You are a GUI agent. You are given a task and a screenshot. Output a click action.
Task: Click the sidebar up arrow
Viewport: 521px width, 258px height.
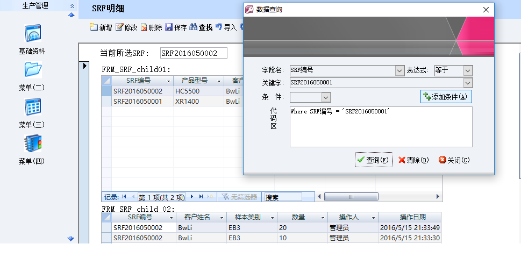[71, 15]
